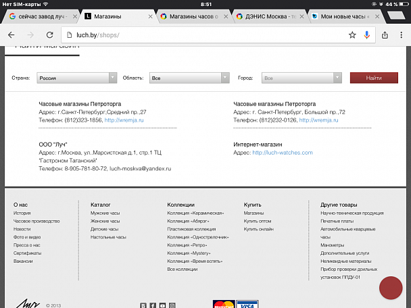Open footer link Печатные платы
411x308 pixels.
[x=337, y=221]
